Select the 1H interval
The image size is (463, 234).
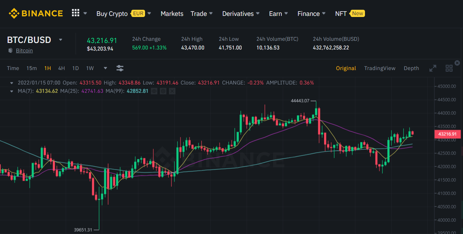(47, 68)
